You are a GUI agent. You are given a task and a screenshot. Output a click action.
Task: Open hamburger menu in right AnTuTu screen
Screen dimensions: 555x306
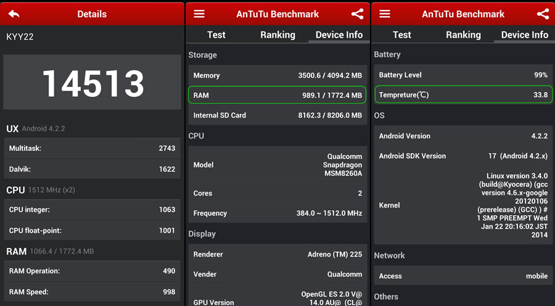pyautogui.click(x=384, y=14)
